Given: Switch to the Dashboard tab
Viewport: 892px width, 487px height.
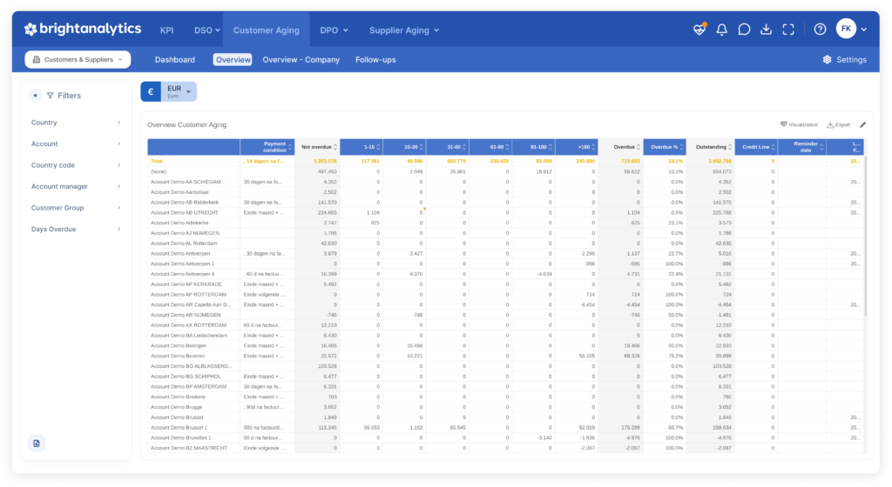Looking at the screenshot, I should pos(174,60).
